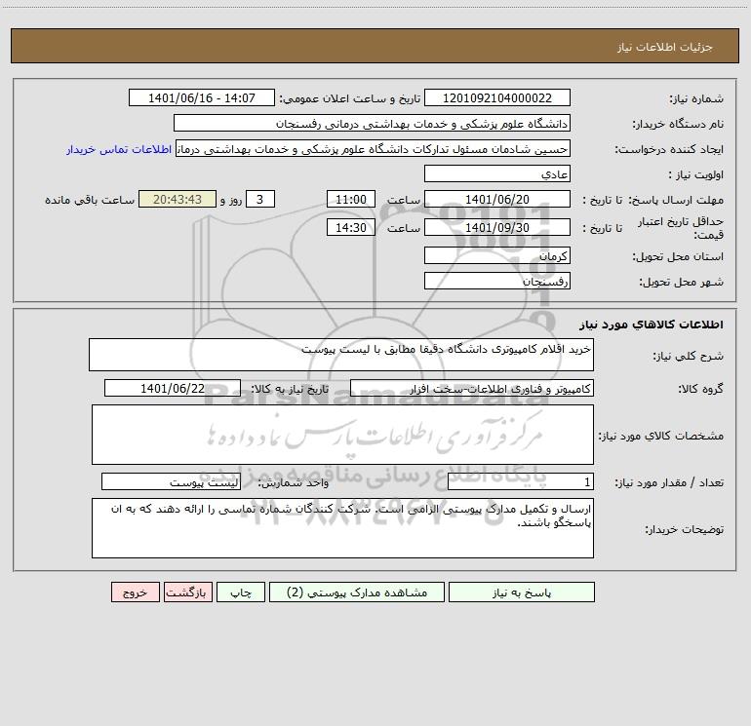The width and height of the screenshot is (751, 726).
Task: Click response deadline date 1401/06/20
Action: click(x=497, y=199)
